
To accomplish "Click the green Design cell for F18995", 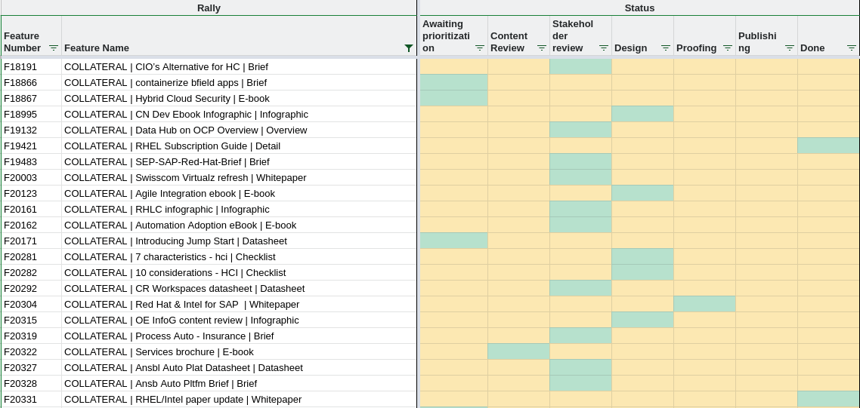I will tap(642, 114).
